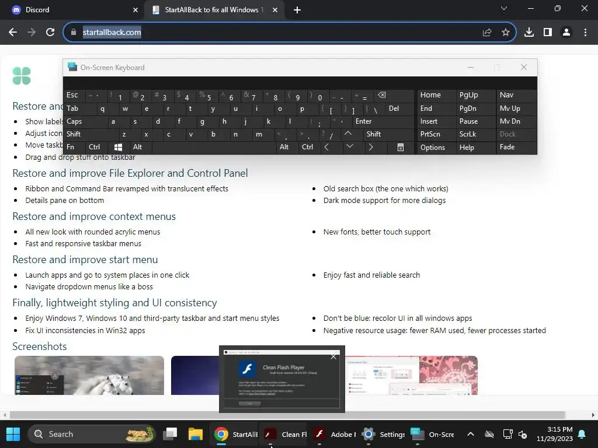Image resolution: width=598 pixels, height=448 pixels.
Task: Open Chrome downloads icon
Action: tap(529, 33)
